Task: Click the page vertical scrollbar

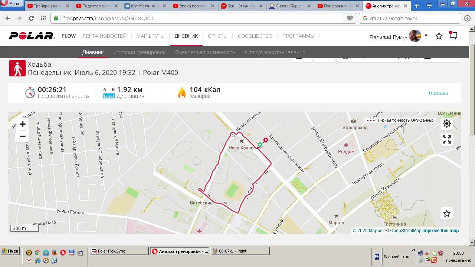Action: (x=472, y=135)
